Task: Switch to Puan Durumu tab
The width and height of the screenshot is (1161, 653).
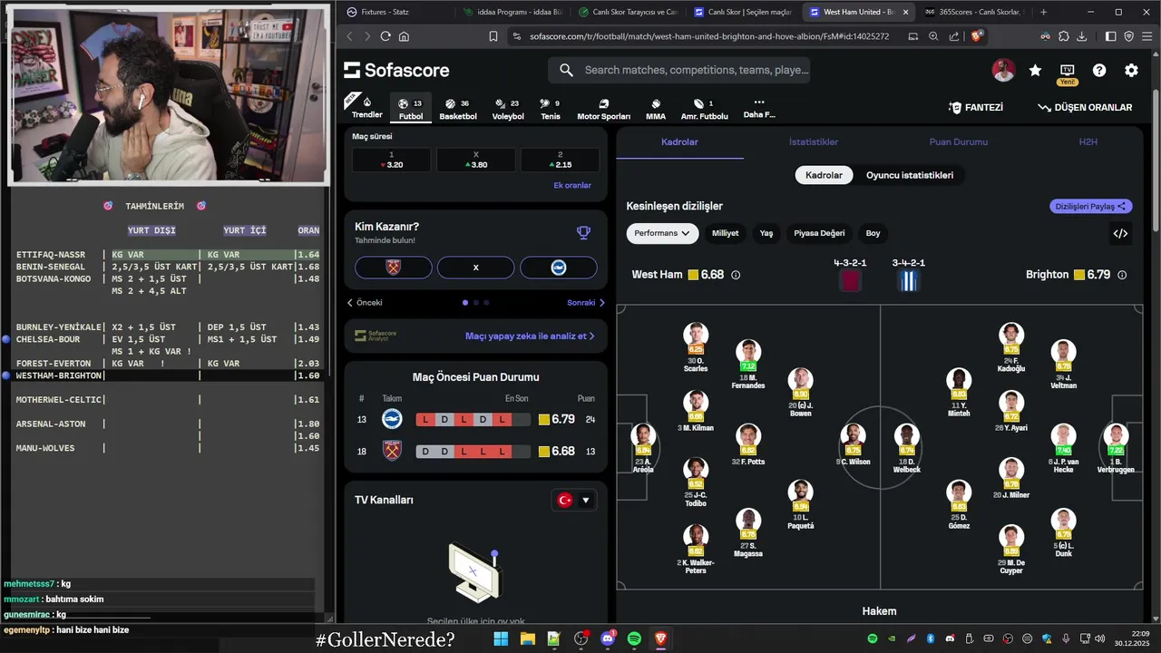Action: click(958, 142)
